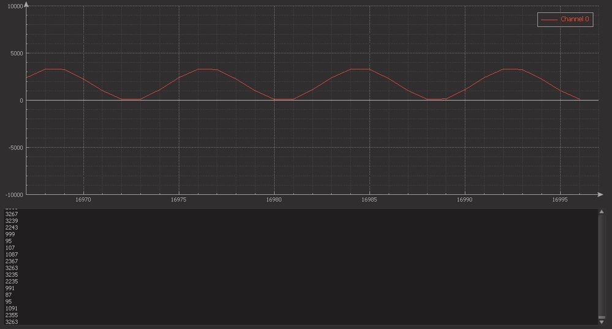The height and width of the screenshot is (329, 612).
Task: Select the value 991 in the log
Action: pyautogui.click(x=10, y=288)
